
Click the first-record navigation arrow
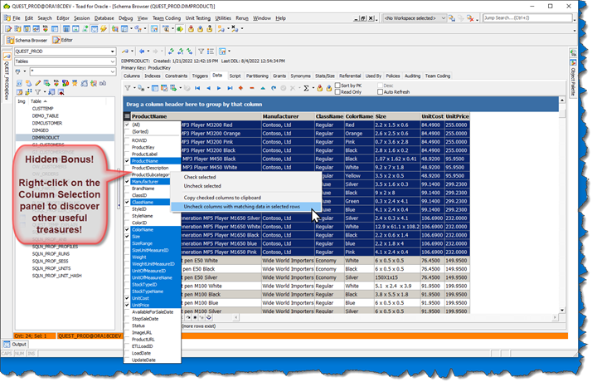point(197,88)
